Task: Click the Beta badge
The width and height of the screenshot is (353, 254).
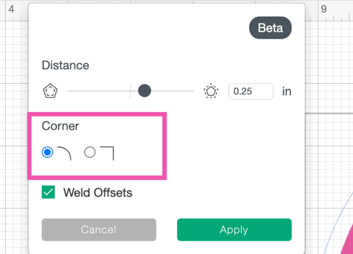Action: coord(270,28)
